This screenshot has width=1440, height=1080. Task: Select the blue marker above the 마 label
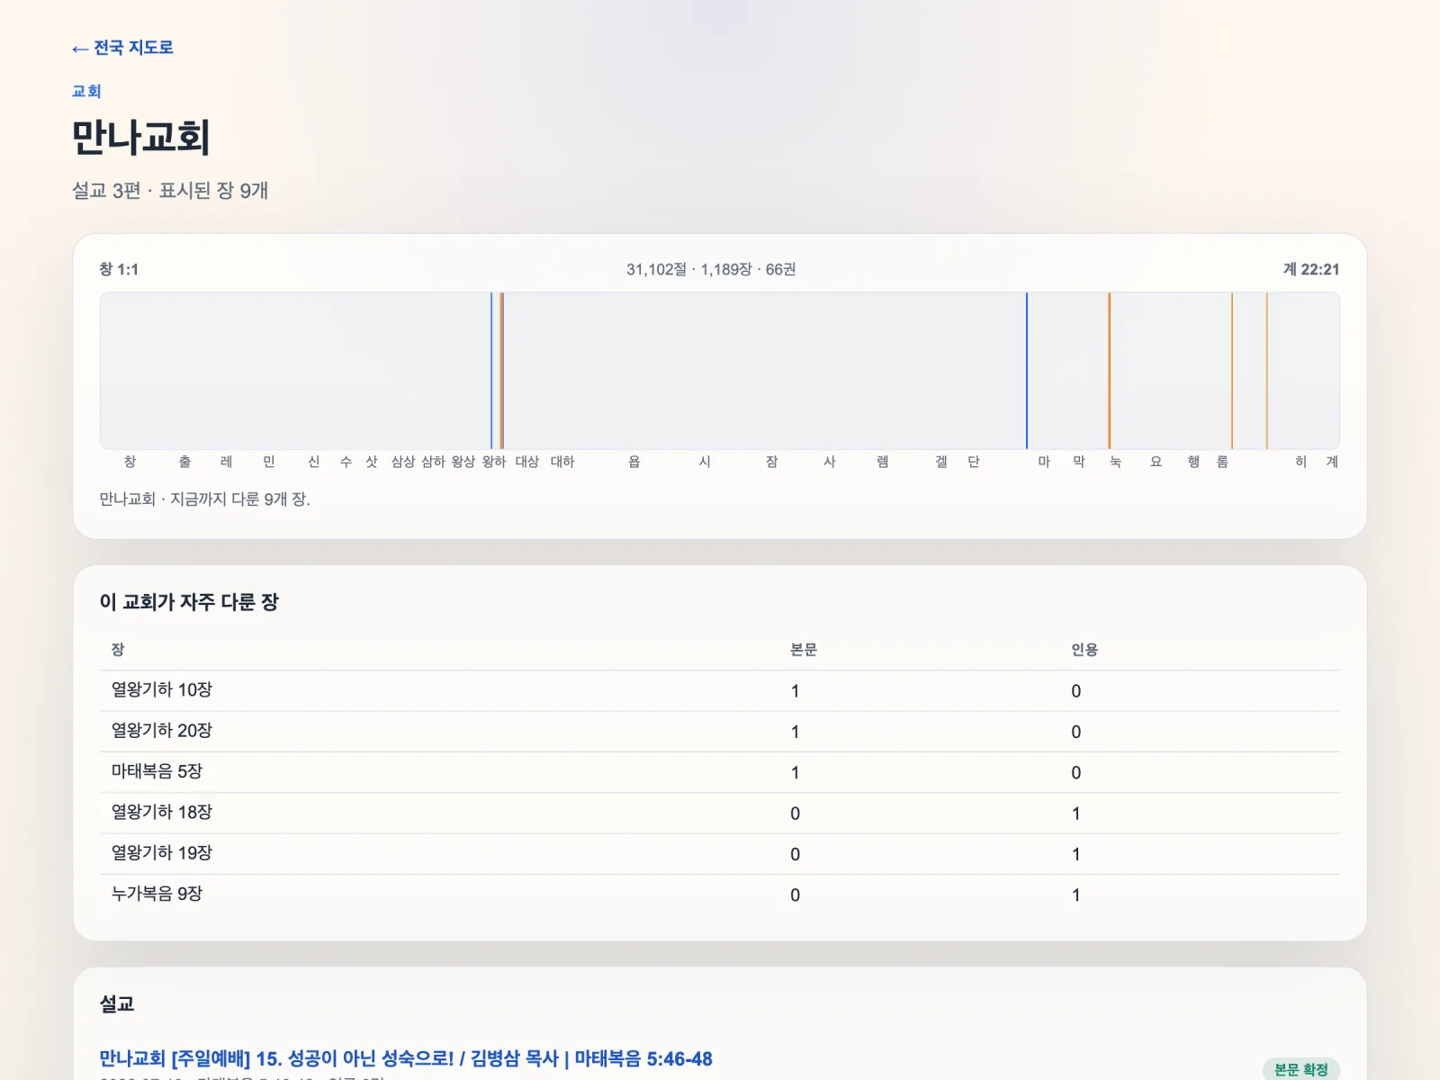point(1027,371)
